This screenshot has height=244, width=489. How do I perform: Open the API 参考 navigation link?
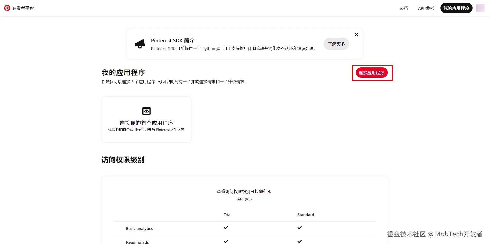[x=426, y=8]
